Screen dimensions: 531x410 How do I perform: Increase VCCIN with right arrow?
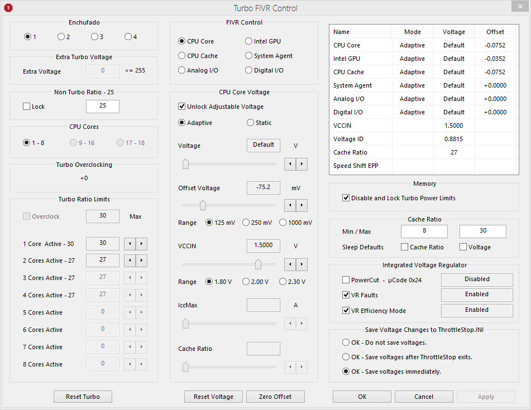[302, 264]
